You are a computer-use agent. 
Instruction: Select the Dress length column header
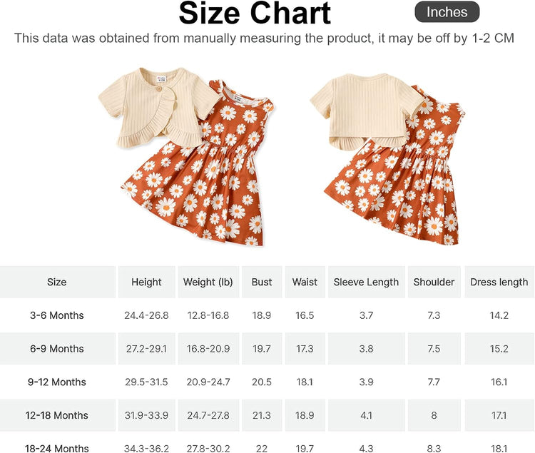click(499, 282)
